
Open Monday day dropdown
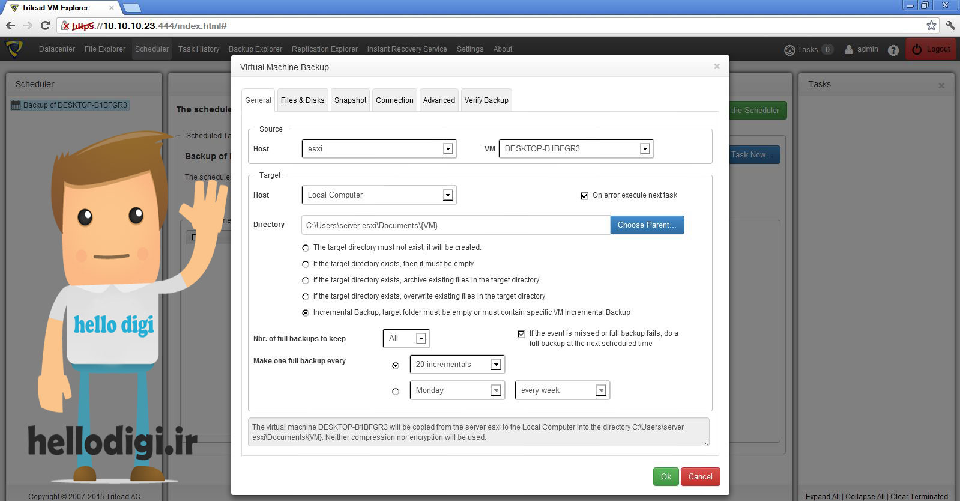pos(457,390)
